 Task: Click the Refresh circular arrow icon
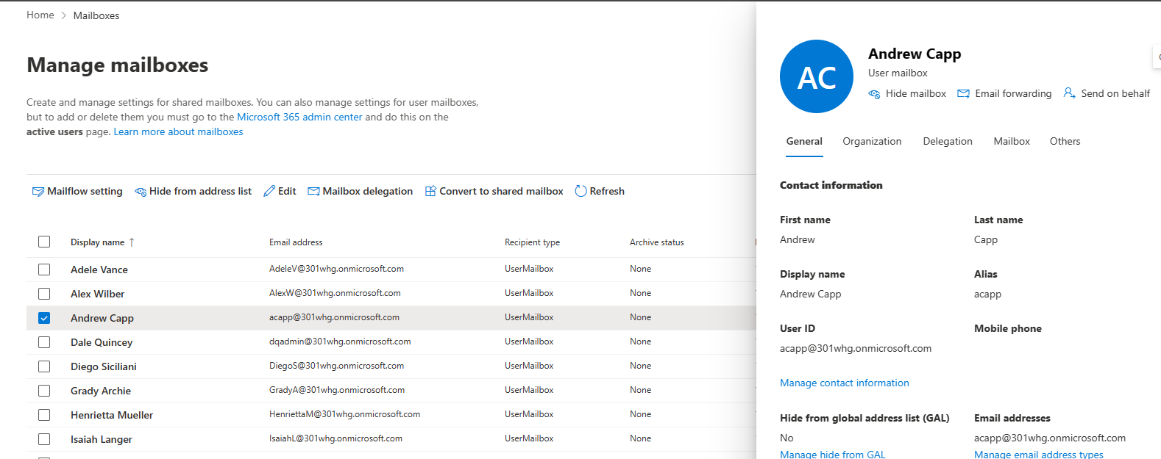(580, 191)
